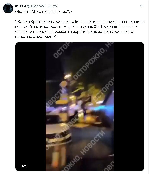Viewport: 150px width, 174px height.
Task: Click the 0:06 video duration badge
Action: click(23, 166)
